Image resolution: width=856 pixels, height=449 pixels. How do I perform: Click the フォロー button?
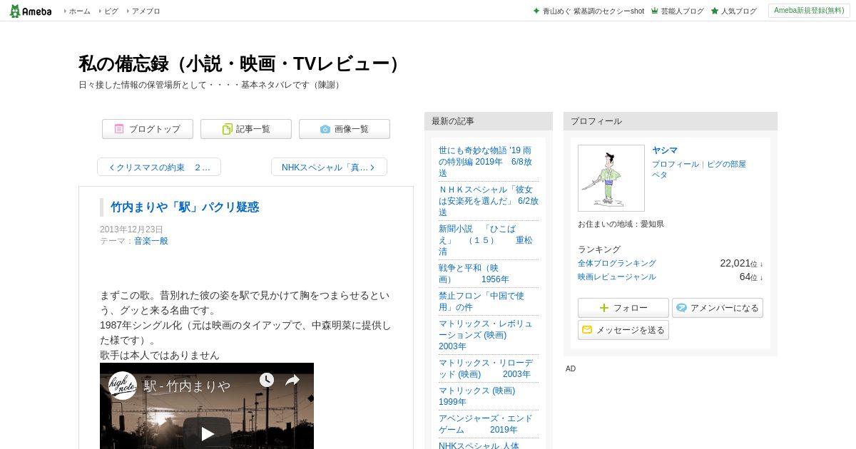point(623,308)
